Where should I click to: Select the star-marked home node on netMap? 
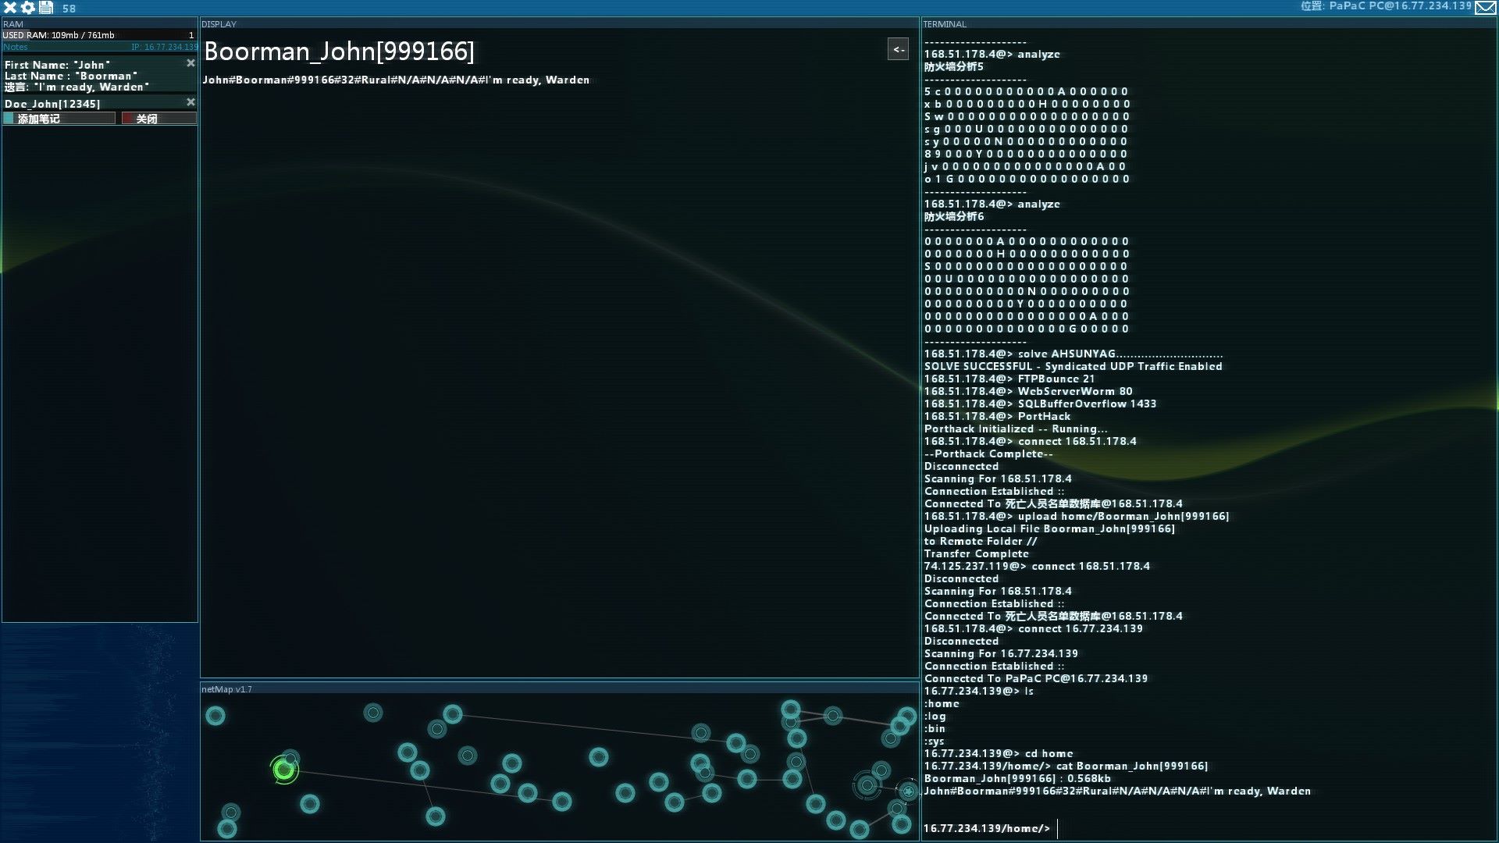click(908, 791)
